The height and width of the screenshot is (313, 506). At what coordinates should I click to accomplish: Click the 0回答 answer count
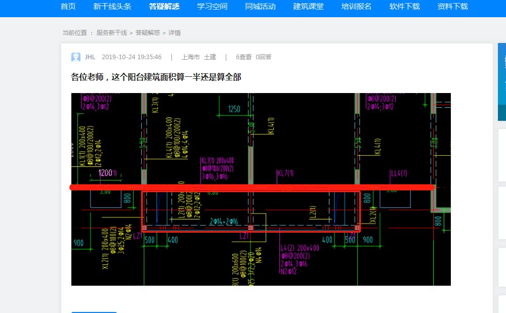[264, 57]
